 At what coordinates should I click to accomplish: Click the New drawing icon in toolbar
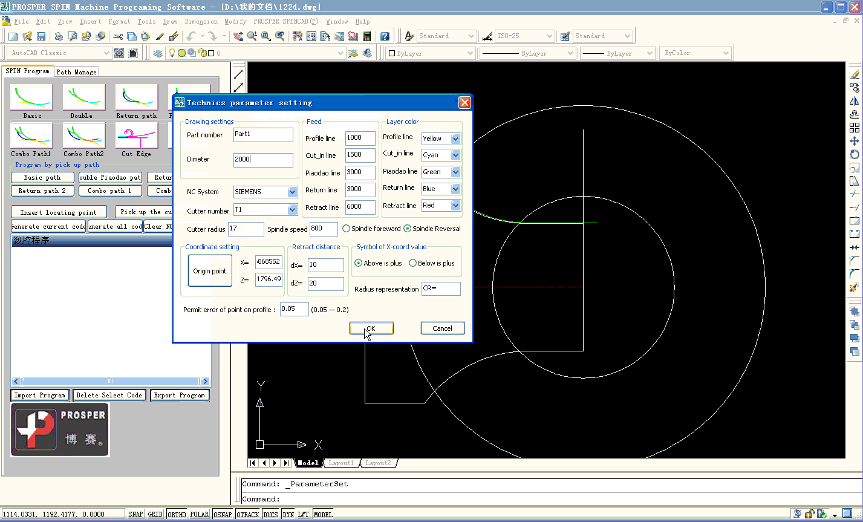tap(13, 36)
